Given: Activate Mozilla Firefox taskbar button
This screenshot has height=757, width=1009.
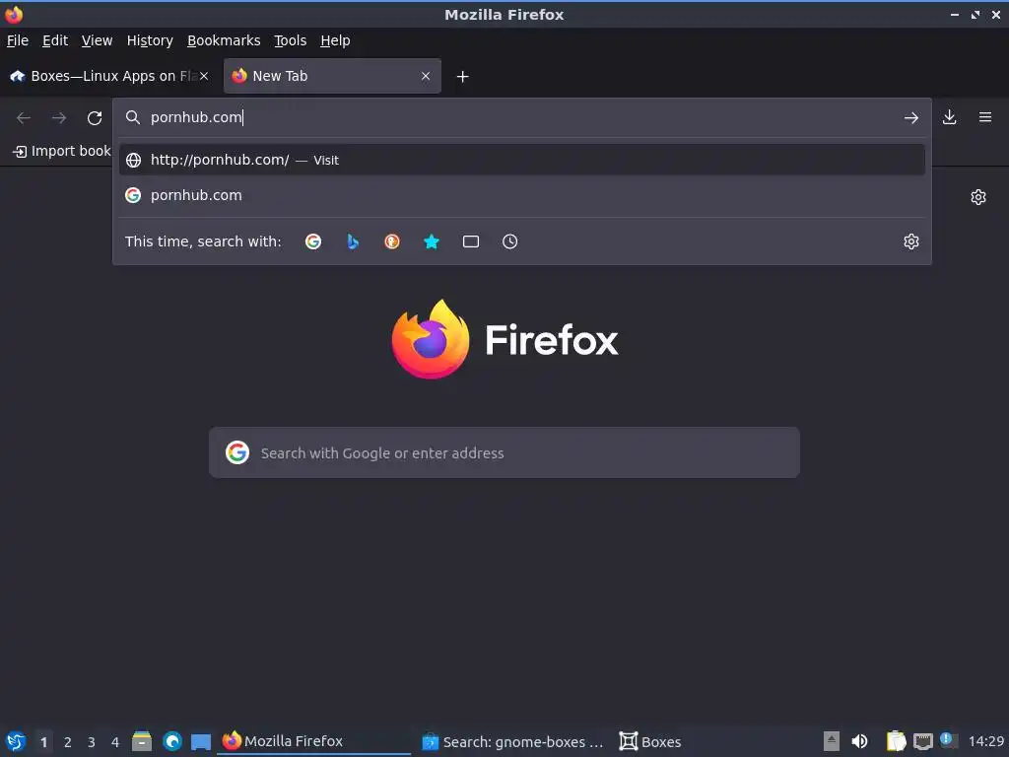Looking at the screenshot, I should point(314,741).
